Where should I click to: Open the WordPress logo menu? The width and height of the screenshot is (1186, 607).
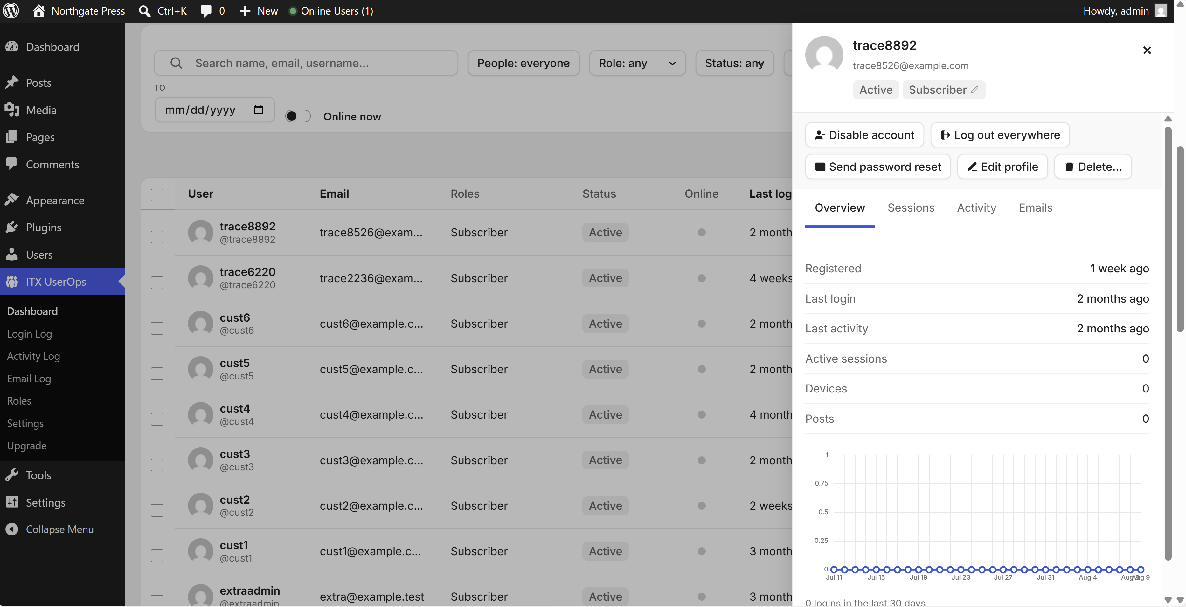[11, 10]
